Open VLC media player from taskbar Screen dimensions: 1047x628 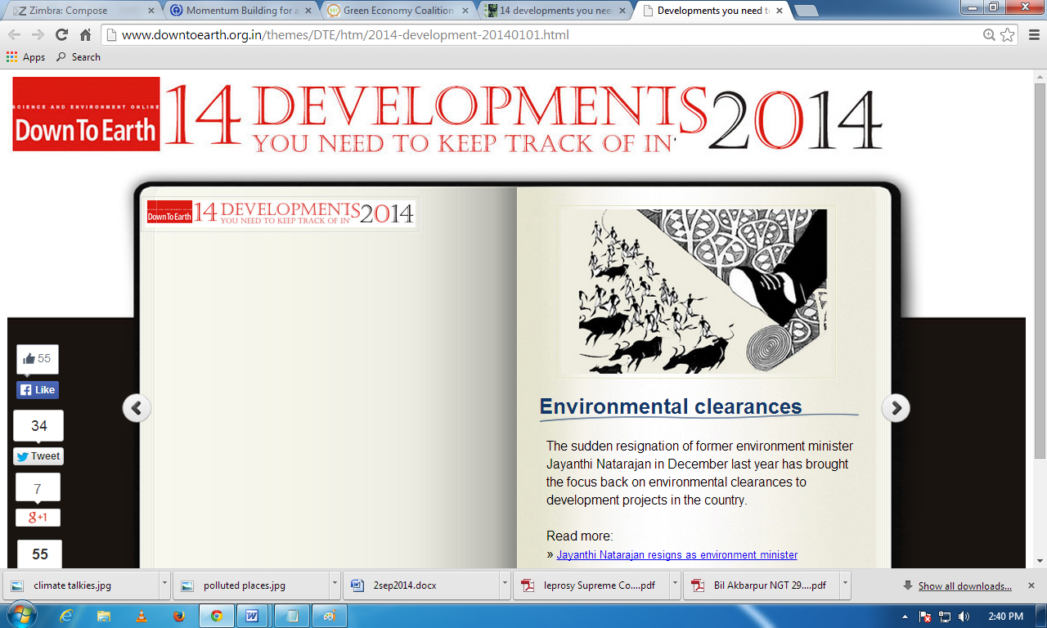click(142, 616)
